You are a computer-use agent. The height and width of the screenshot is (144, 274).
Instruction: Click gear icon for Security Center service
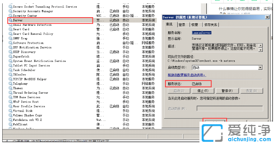pyautogui.click(x=10, y=16)
